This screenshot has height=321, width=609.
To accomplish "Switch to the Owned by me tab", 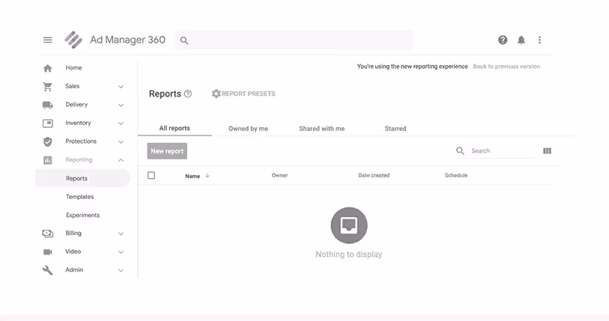I will point(248,129).
